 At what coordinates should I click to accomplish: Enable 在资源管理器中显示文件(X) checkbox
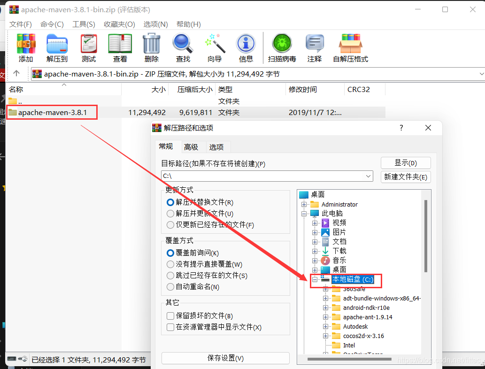pos(170,327)
